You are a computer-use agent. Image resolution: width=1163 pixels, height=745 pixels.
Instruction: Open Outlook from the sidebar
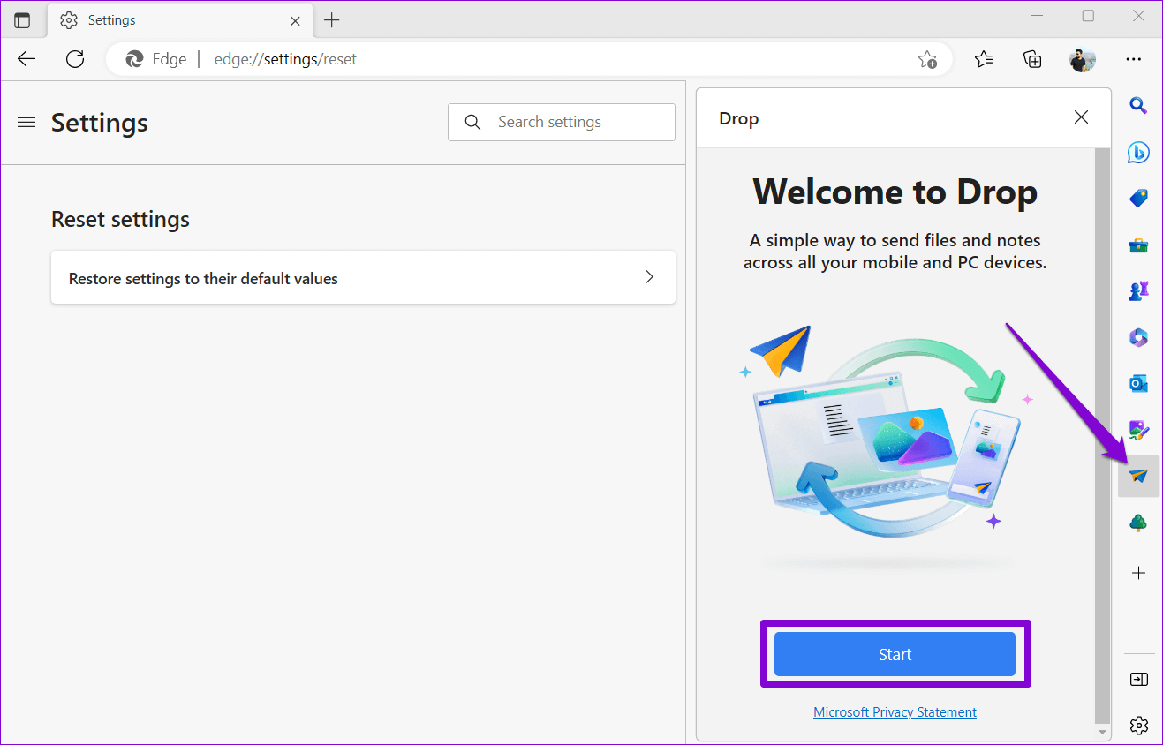pos(1138,383)
